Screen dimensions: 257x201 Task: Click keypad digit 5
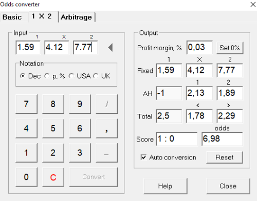coord(53,129)
